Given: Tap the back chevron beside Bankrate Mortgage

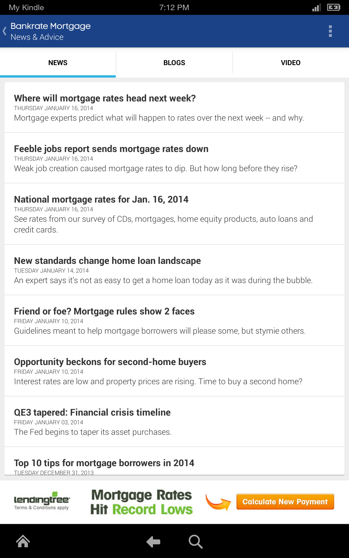Looking at the screenshot, I should click(5, 31).
